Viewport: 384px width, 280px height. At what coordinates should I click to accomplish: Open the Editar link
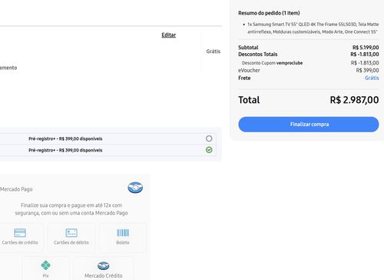point(169,35)
